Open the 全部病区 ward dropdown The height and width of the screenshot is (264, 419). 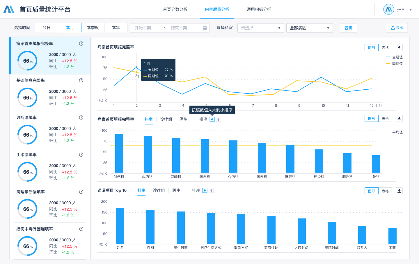click(310, 28)
